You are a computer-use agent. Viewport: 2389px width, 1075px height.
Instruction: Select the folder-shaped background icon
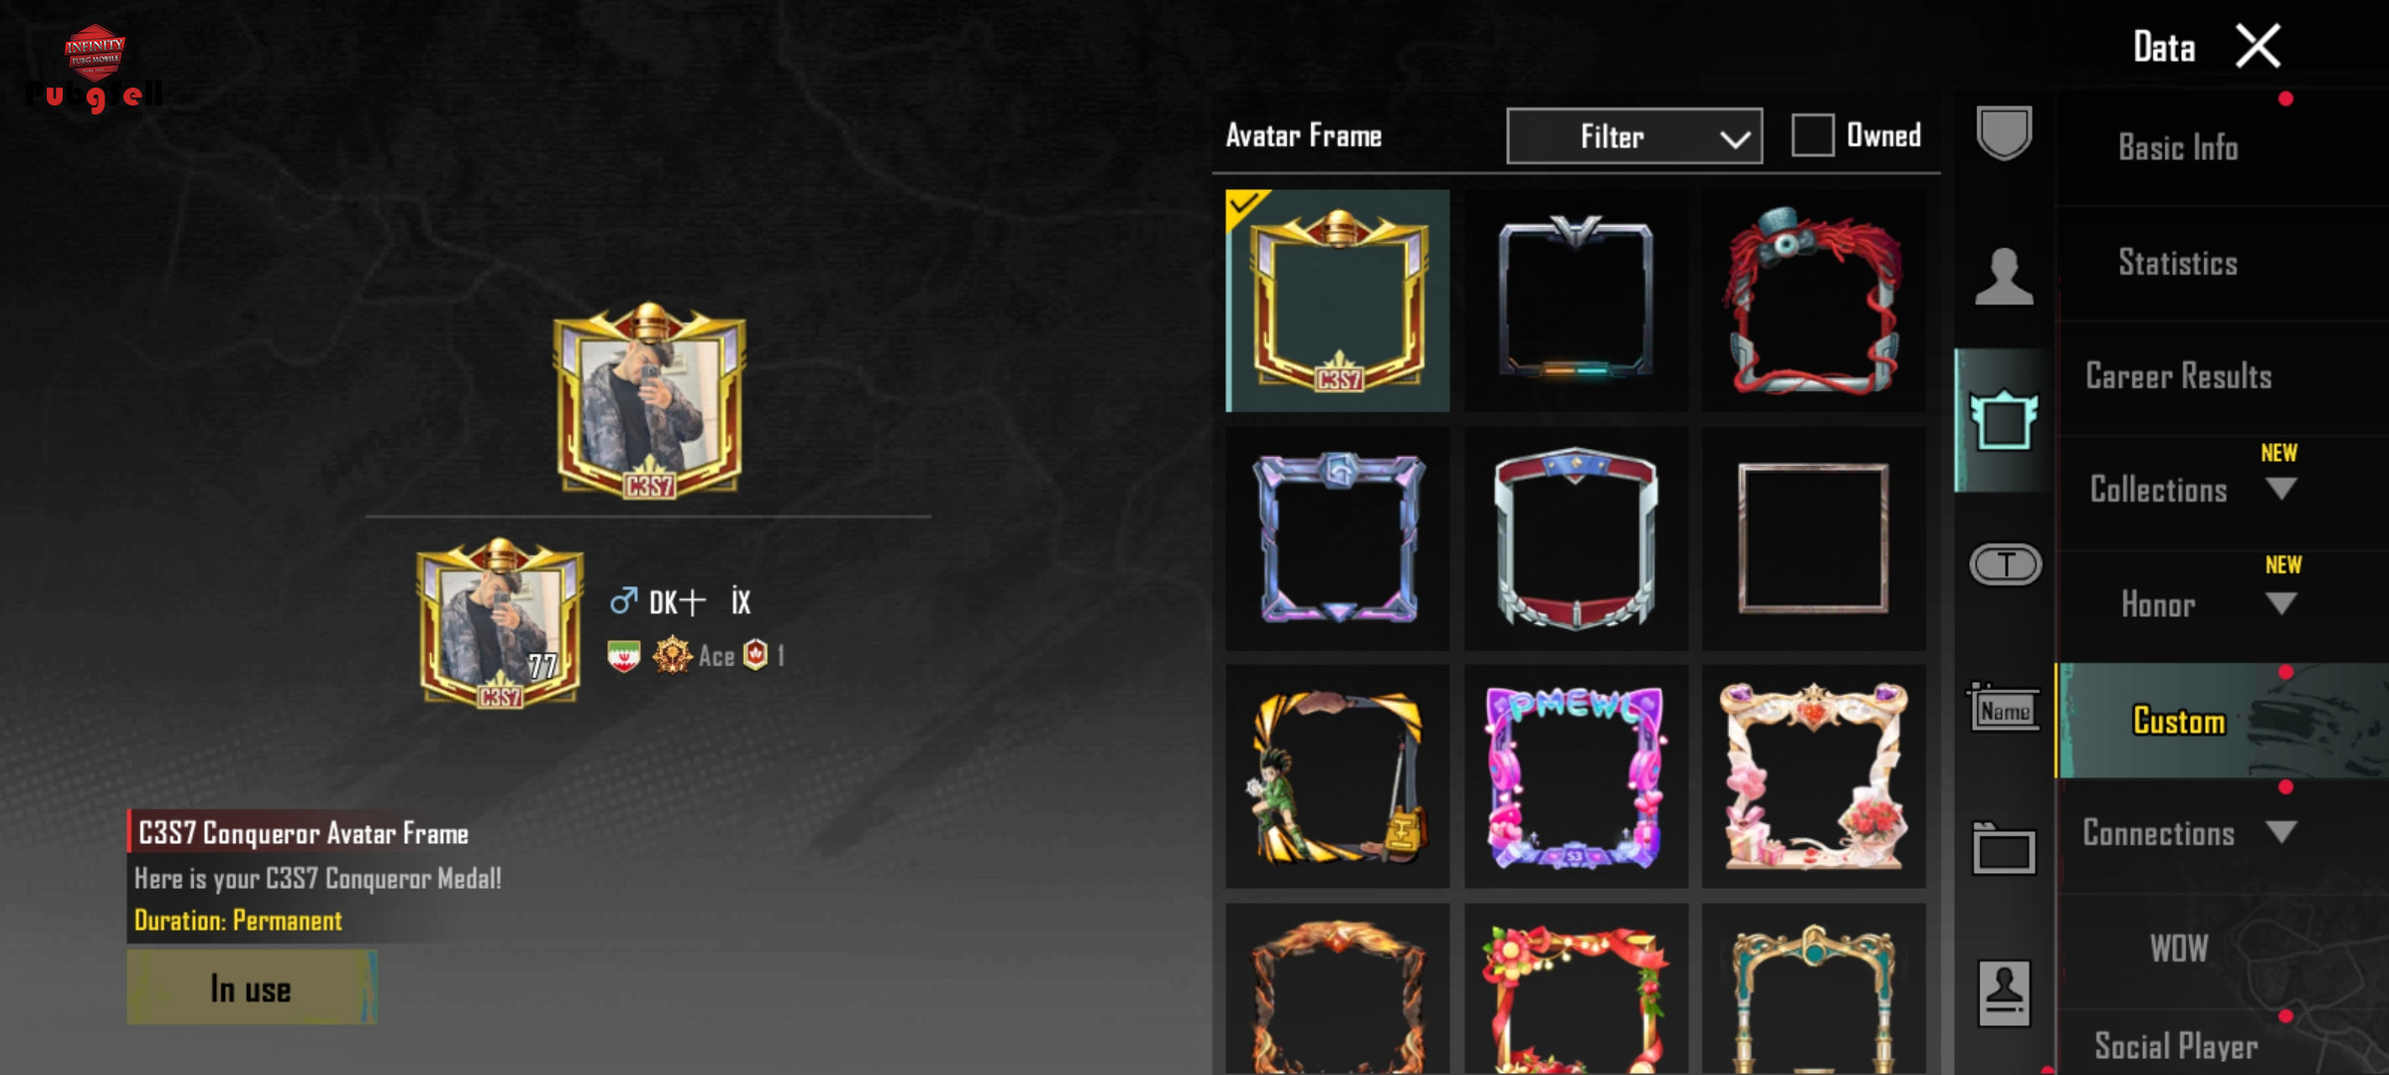click(2004, 849)
